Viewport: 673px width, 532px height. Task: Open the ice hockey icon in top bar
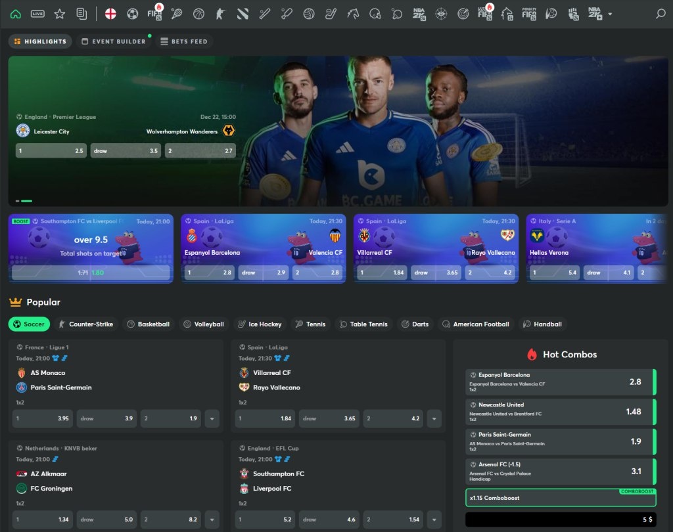pos(331,14)
